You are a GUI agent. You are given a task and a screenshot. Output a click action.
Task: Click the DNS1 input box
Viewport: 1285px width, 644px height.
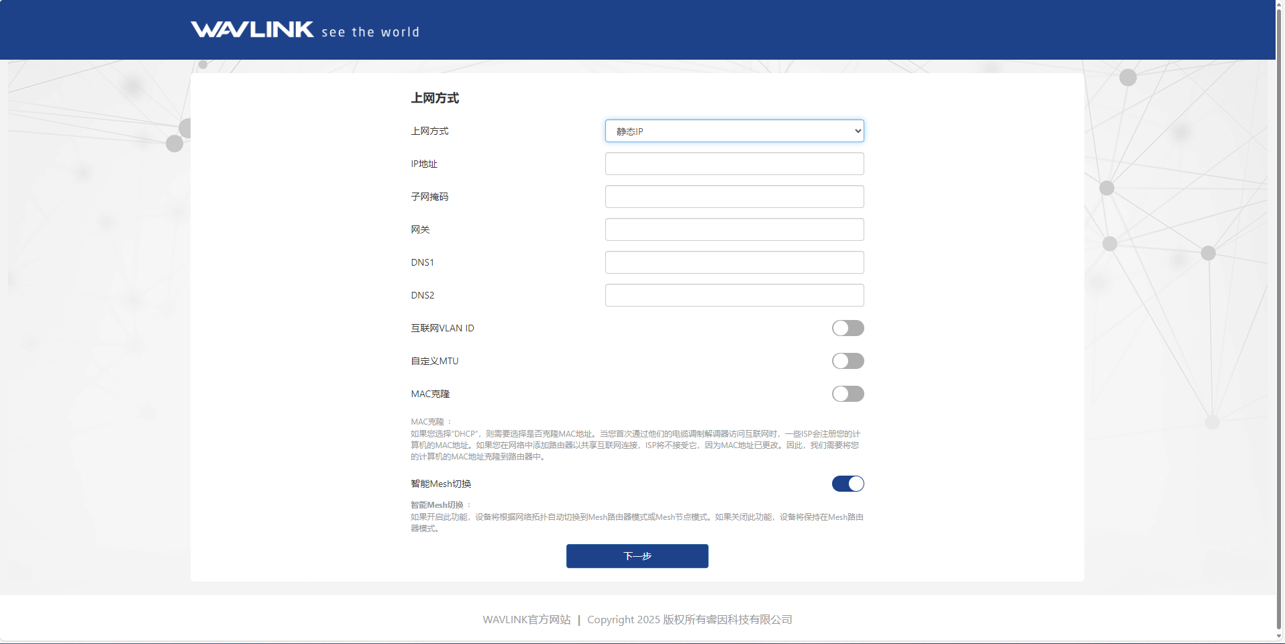734,262
